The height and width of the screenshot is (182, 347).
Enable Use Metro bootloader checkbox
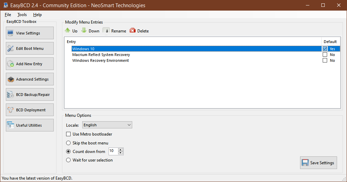point(69,134)
